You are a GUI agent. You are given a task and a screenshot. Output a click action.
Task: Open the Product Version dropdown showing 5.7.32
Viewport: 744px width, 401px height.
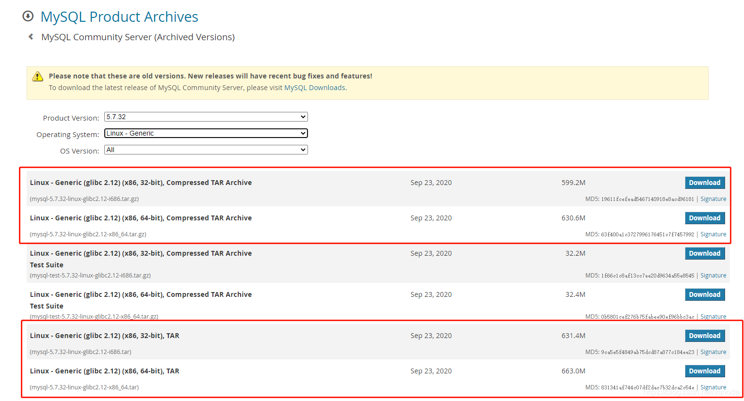tap(206, 117)
